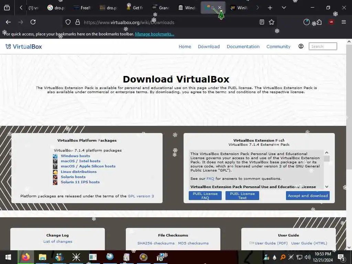Click the Linux distributions penguin icon
This screenshot has height=264, width=352.
point(55,172)
